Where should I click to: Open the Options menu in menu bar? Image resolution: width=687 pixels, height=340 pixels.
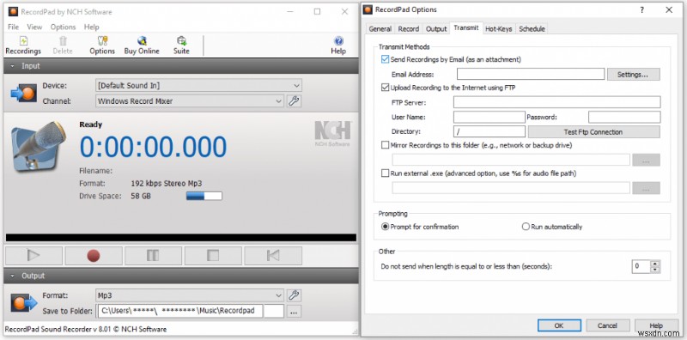coord(63,27)
